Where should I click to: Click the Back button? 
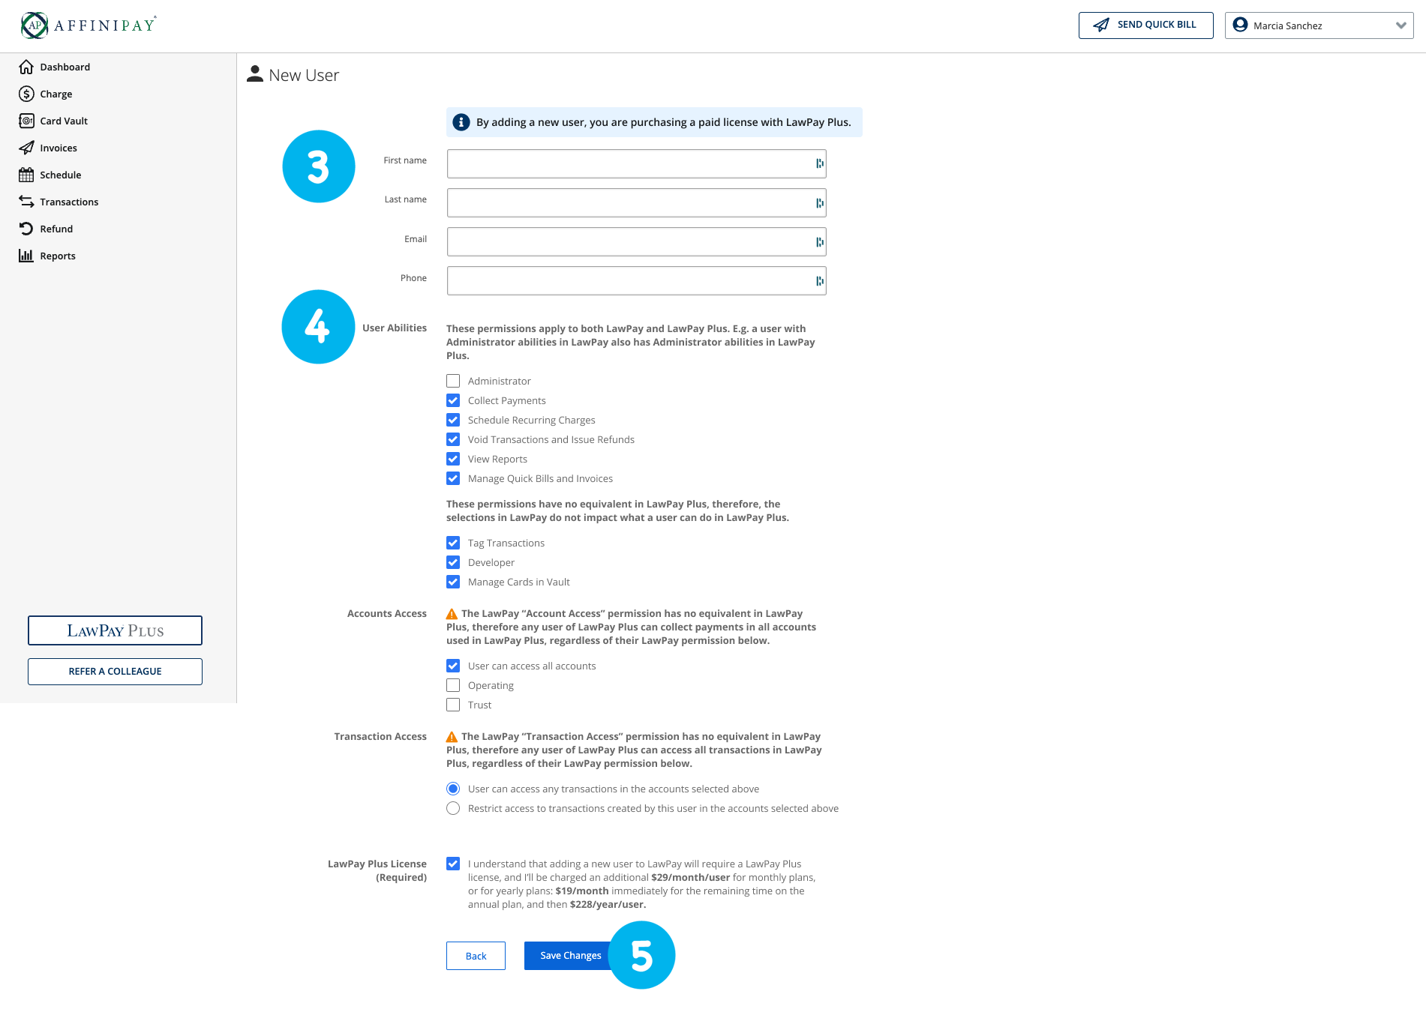point(476,956)
